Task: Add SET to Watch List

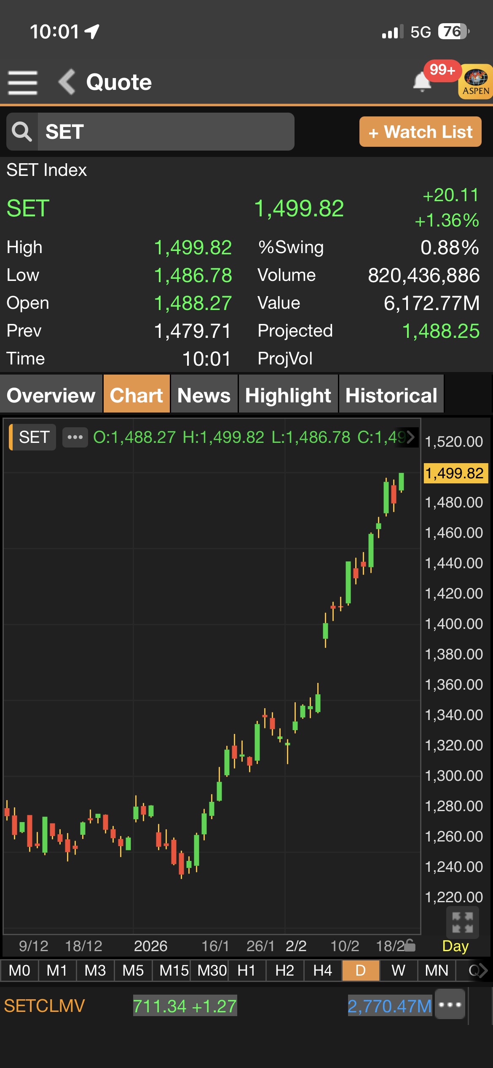Action: (420, 132)
